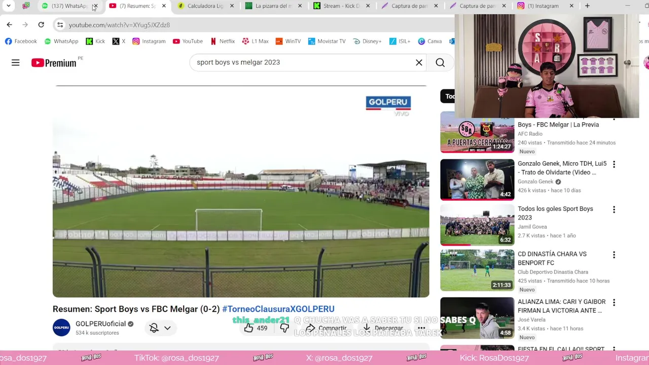649x365 pixels.
Task: Open Jamil Govea channel name
Action: pos(532,227)
